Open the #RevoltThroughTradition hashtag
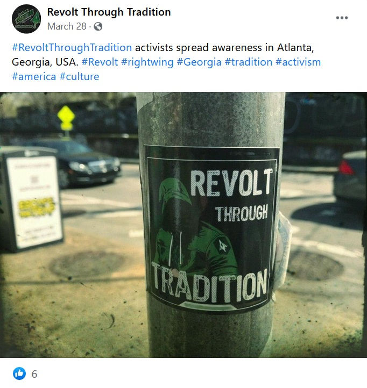367x388 pixels. point(72,47)
